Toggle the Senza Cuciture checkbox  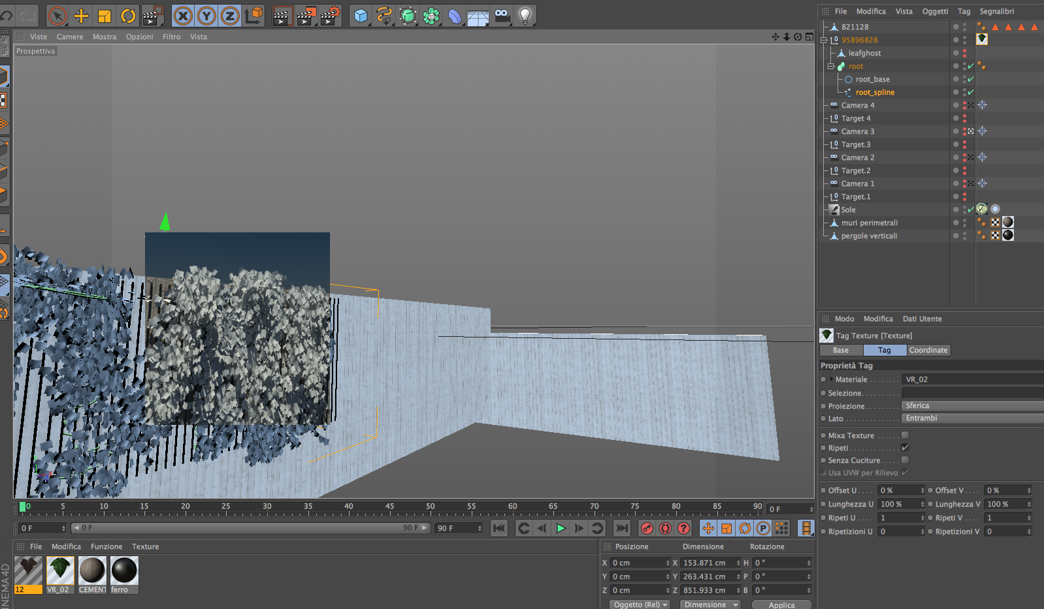coord(905,460)
